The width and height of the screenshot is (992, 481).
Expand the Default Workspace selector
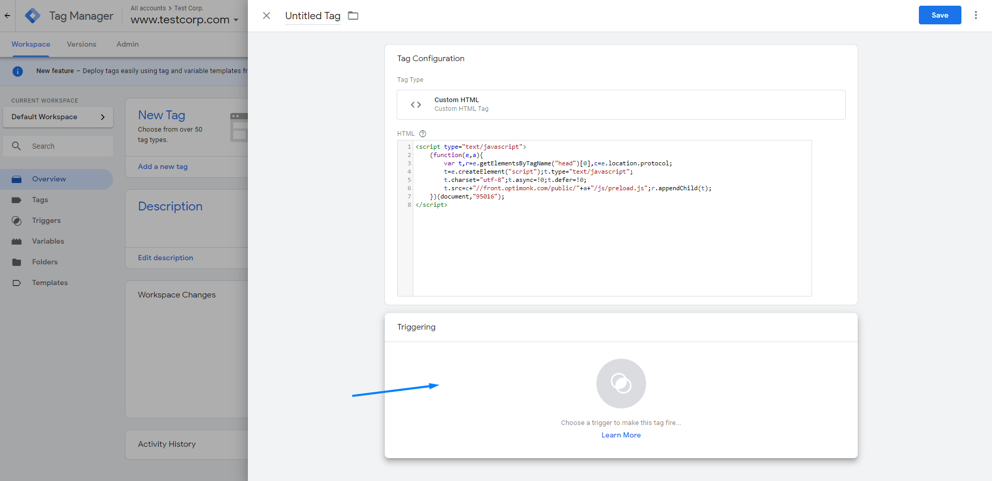[58, 117]
